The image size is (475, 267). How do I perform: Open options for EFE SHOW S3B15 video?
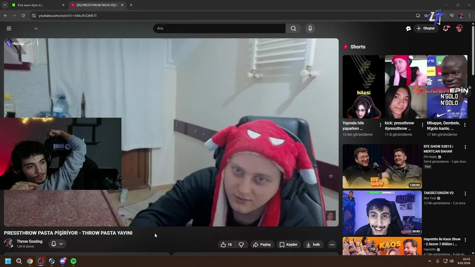coord(465,147)
